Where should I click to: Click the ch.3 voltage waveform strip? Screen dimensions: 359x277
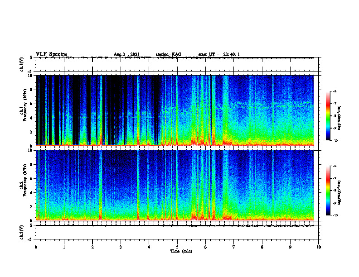(x=177, y=232)
